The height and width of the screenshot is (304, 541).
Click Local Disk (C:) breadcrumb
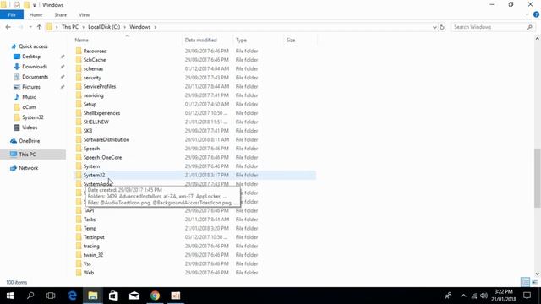[x=104, y=27]
